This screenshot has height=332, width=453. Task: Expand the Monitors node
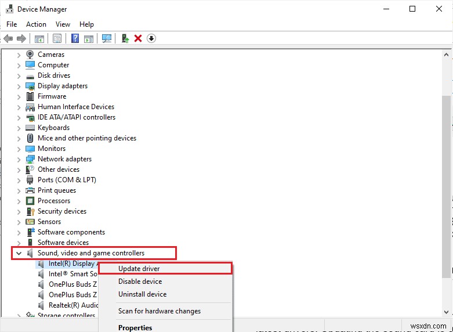click(x=19, y=149)
